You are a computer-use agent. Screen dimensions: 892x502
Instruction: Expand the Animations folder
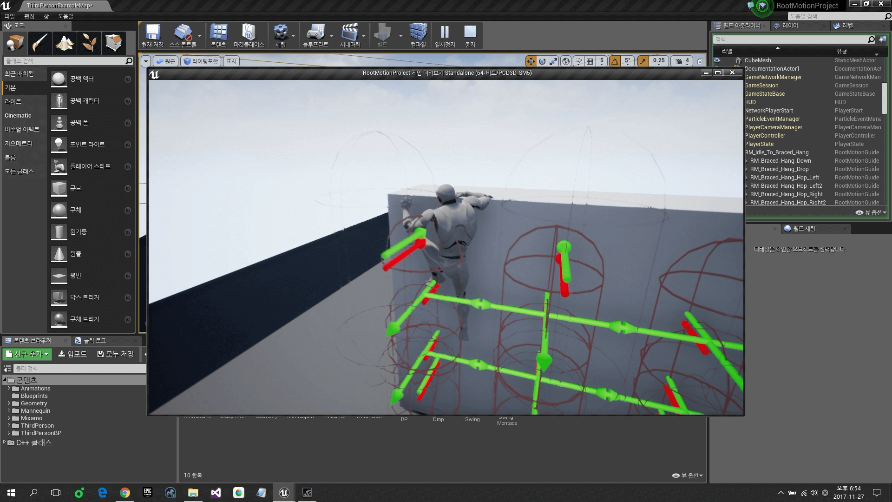(9, 389)
